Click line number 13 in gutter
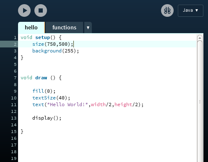Screen dimensions: 208x162 click(x=14, y=118)
